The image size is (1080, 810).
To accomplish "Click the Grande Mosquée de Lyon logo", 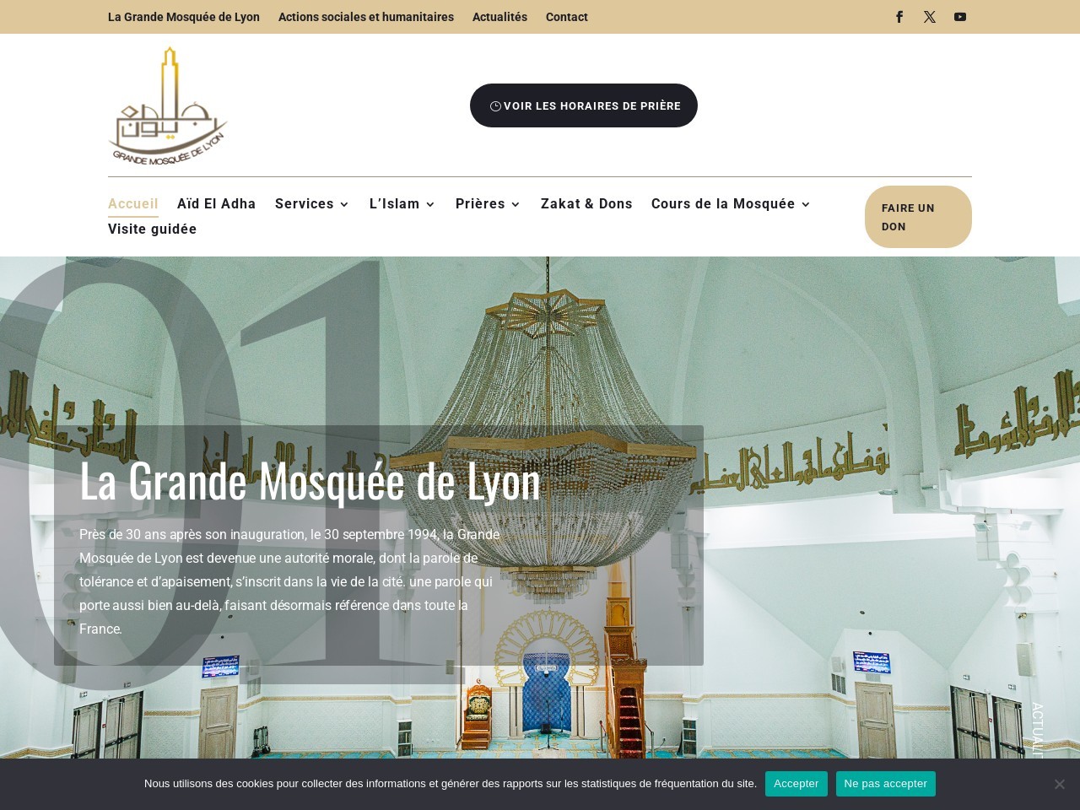I will [x=169, y=105].
